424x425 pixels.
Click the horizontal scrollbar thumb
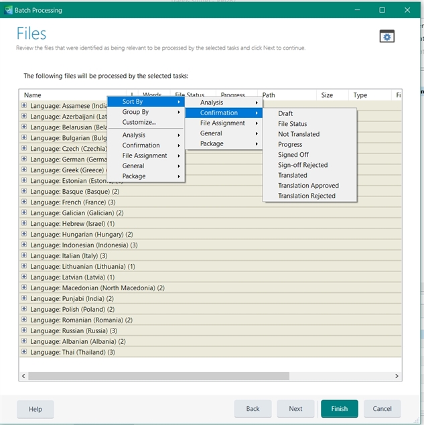[x=159, y=376]
